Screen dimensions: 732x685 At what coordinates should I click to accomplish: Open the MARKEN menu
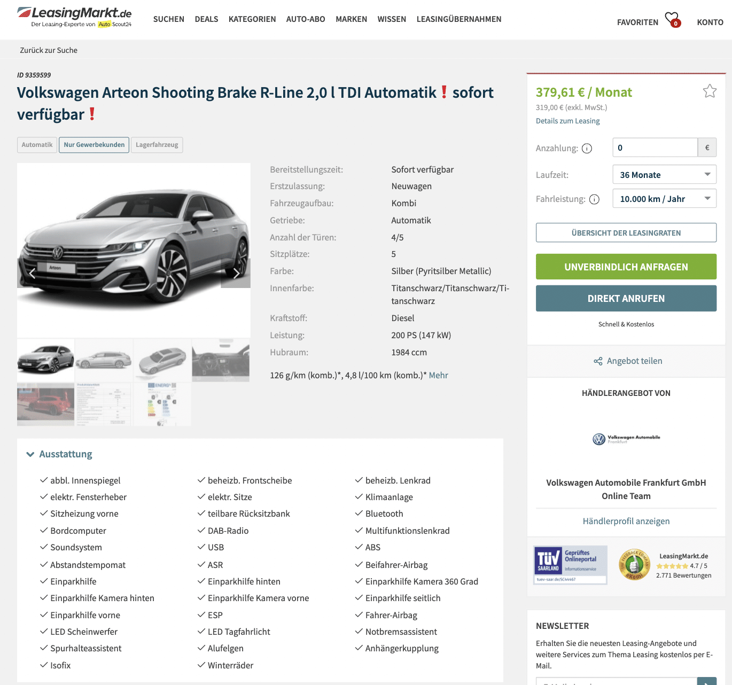[x=352, y=19]
